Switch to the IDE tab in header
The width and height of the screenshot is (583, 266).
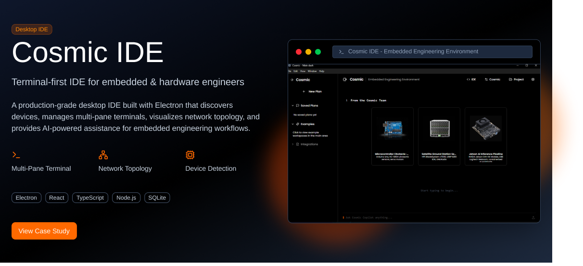click(x=471, y=79)
